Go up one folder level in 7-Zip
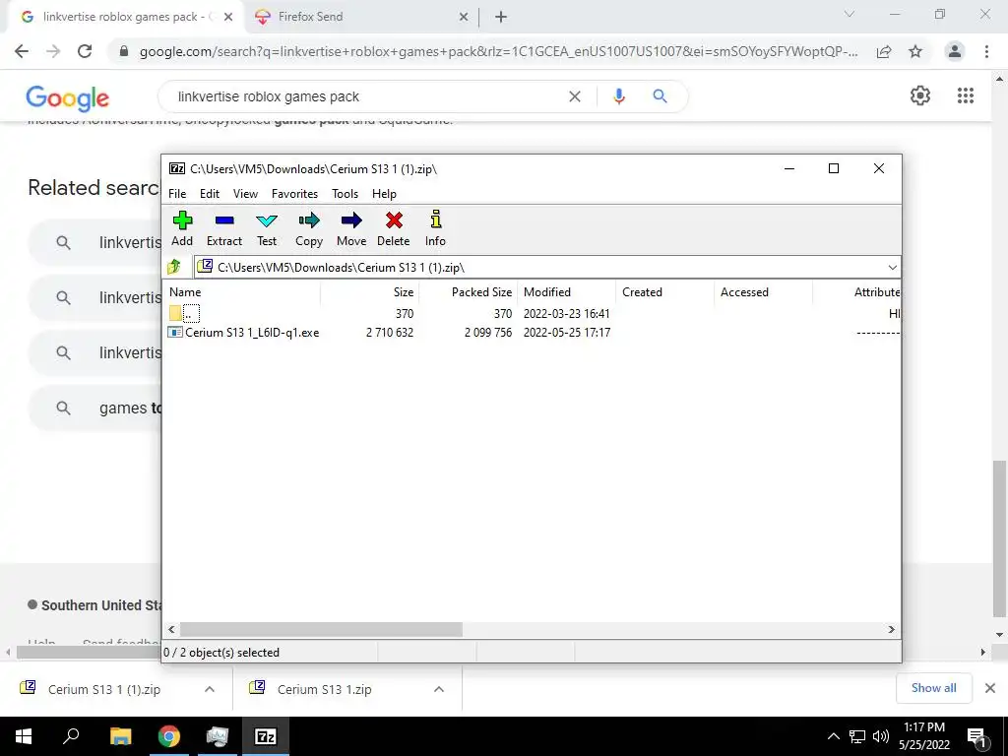Screen dimensions: 1008x756 coord(174,267)
